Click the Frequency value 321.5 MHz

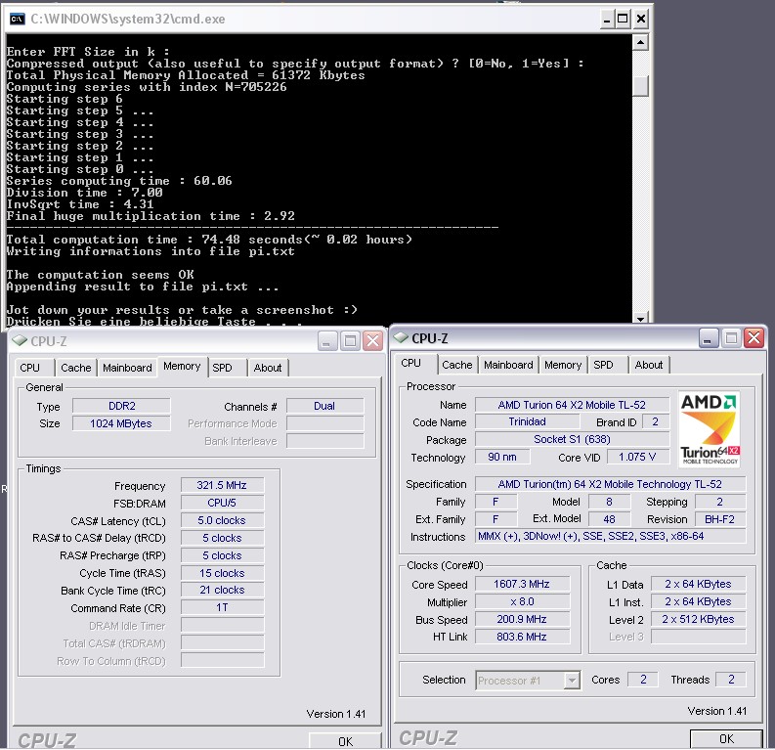223,485
